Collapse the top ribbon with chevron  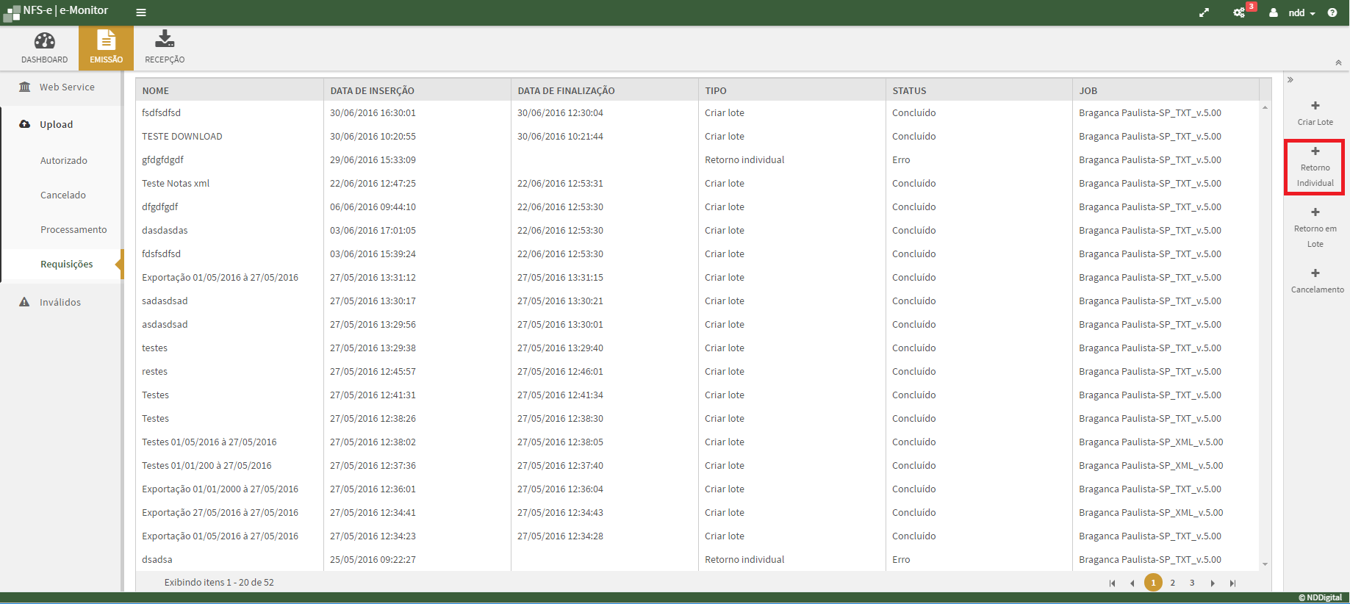[x=1338, y=63]
